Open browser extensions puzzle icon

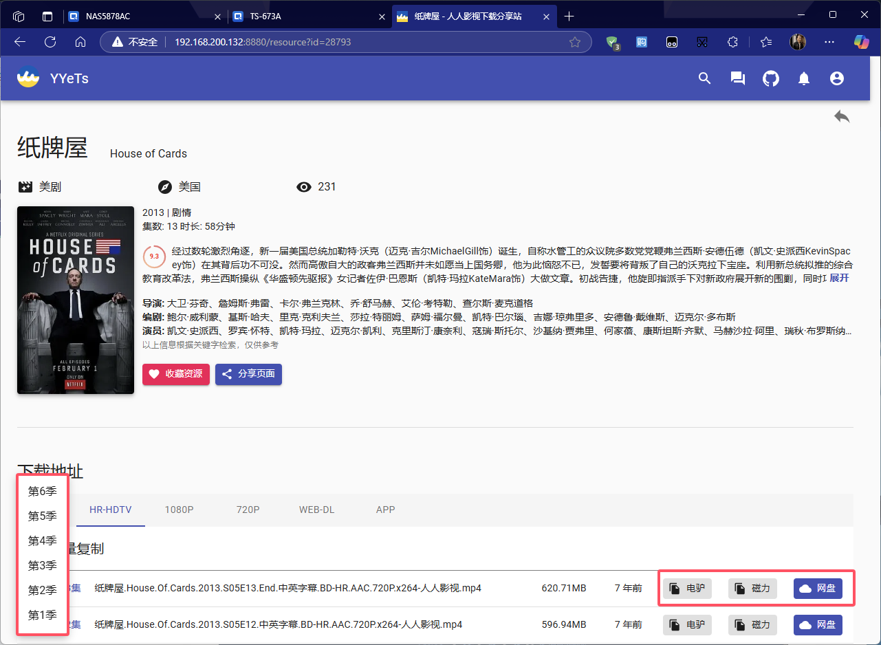[733, 42]
